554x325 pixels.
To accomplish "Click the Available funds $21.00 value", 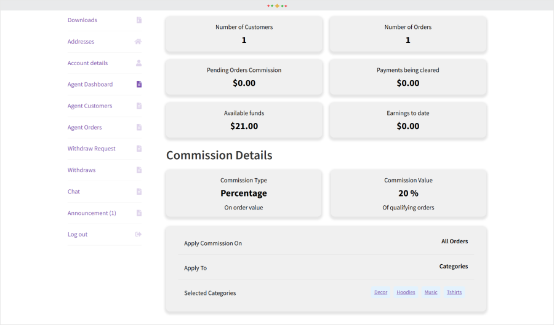I will [x=244, y=126].
